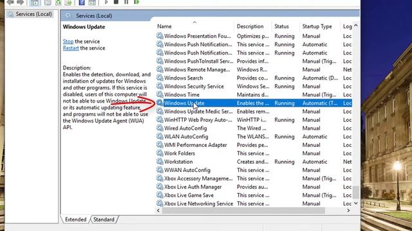Click the gear icon beside WMI Performance Adapter
412x231 pixels.
click(x=160, y=144)
